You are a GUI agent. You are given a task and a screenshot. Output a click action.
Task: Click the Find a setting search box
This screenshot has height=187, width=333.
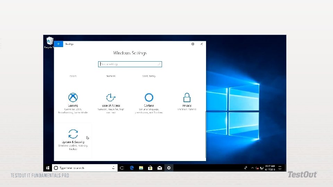[130, 64]
